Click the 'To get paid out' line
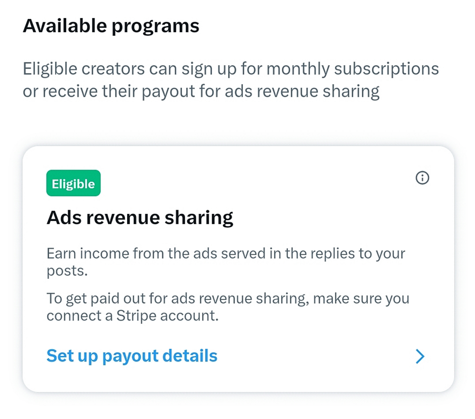Viewport: 475px width, 419px height. 228,299
